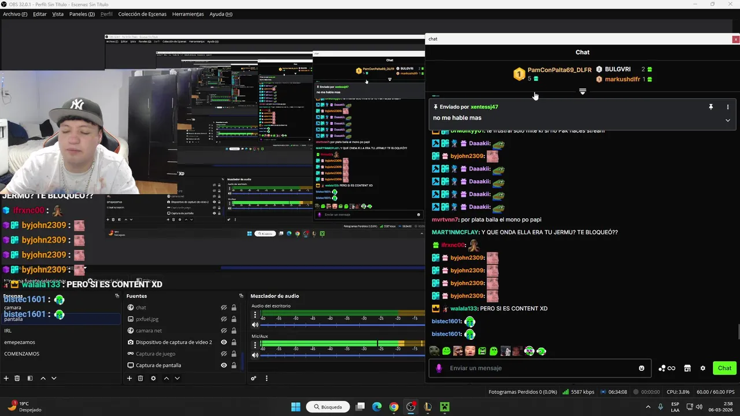The width and height of the screenshot is (740, 416).
Task: Move scene down arrow in Escenas toolbar
Action: tap(54, 378)
